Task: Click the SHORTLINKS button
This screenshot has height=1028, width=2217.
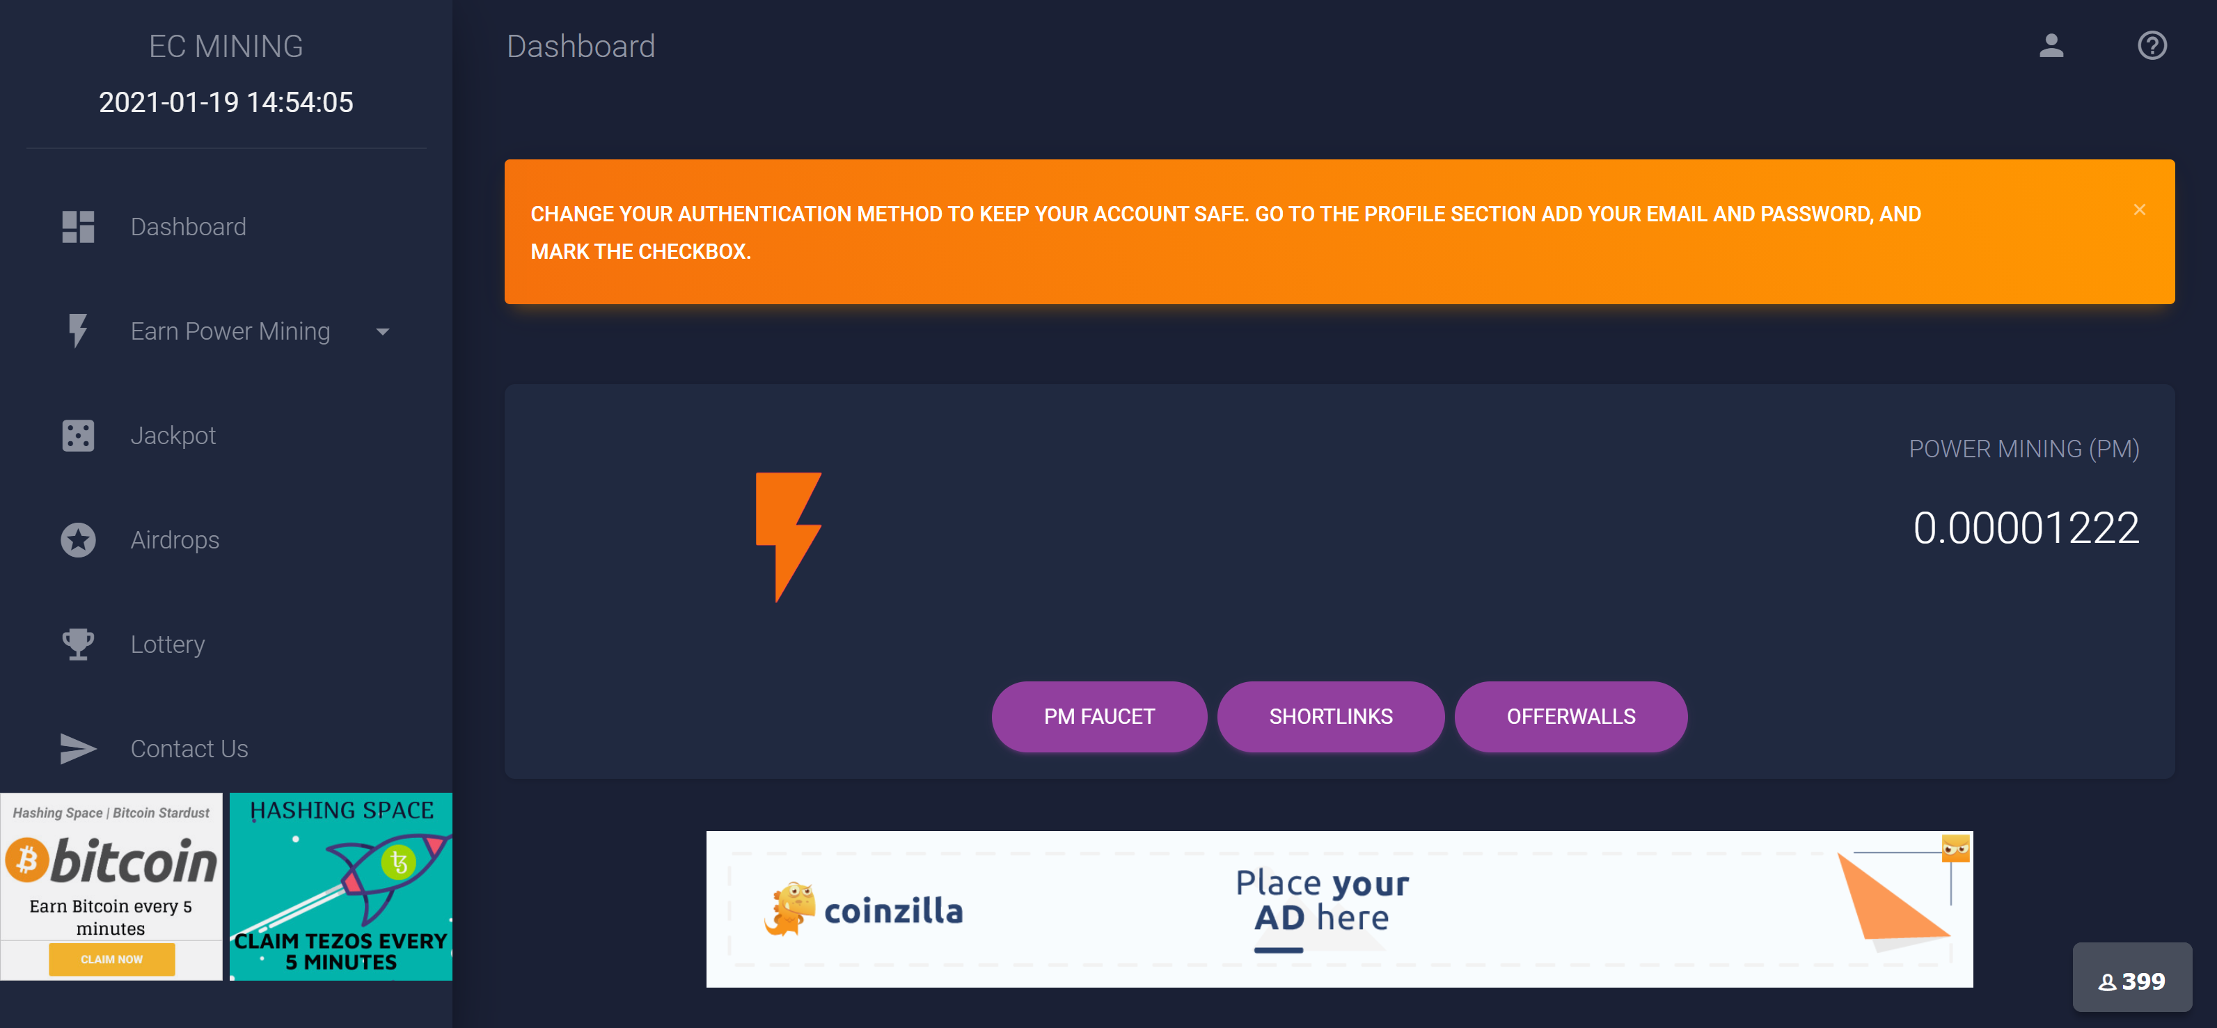Action: pos(1330,715)
